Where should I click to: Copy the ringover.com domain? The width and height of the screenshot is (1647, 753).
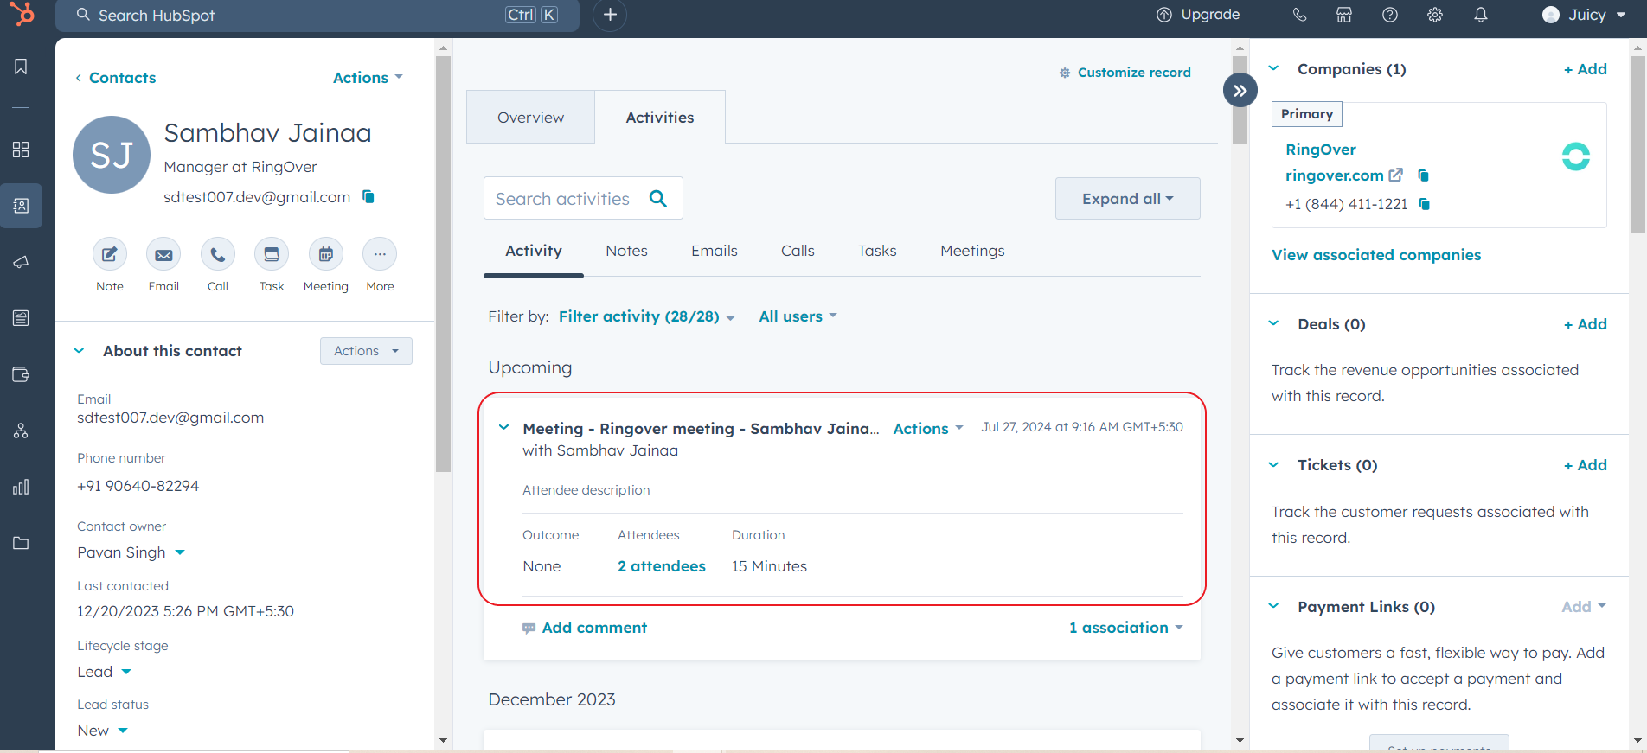pyautogui.click(x=1423, y=175)
